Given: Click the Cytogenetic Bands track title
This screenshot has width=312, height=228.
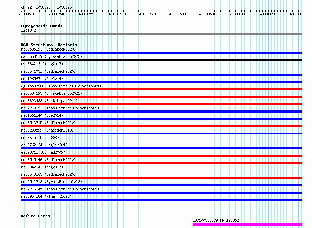Looking at the screenshot, I should [42, 26].
